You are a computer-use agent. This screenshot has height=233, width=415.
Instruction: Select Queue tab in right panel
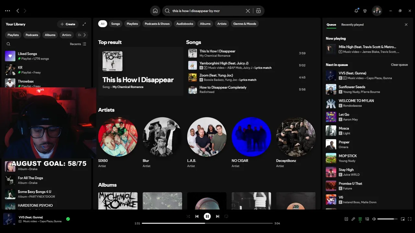pyautogui.click(x=331, y=25)
